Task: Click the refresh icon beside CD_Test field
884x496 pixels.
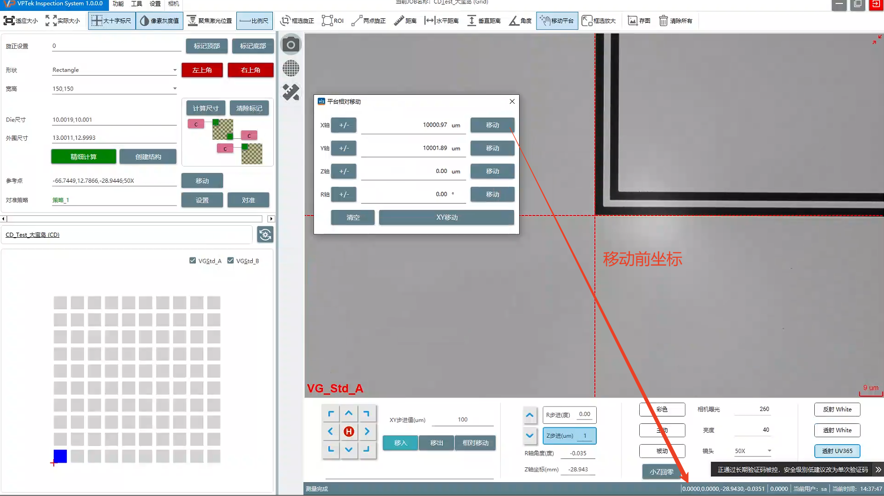Action: pyautogui.click(x=265, y=235)
